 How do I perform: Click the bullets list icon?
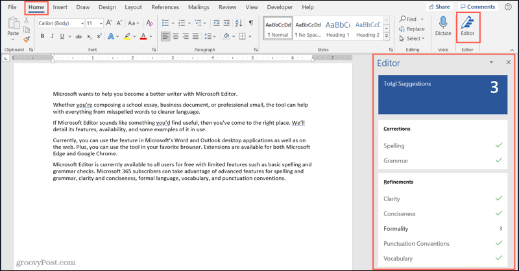click(165, 23)
